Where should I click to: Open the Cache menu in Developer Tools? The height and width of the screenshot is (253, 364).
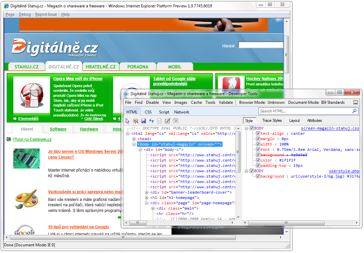(x=197, y=102)
